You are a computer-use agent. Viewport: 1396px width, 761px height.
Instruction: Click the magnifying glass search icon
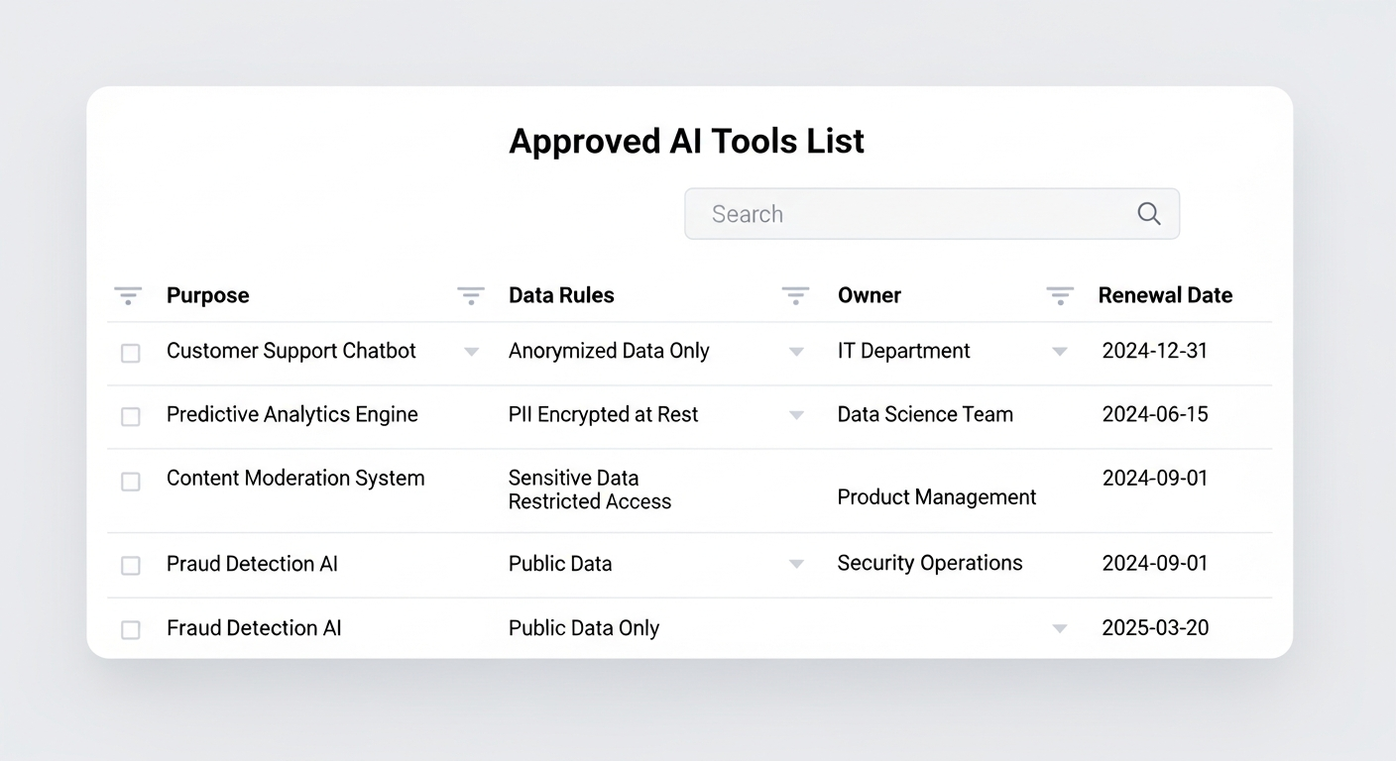tap(1148, 213)
